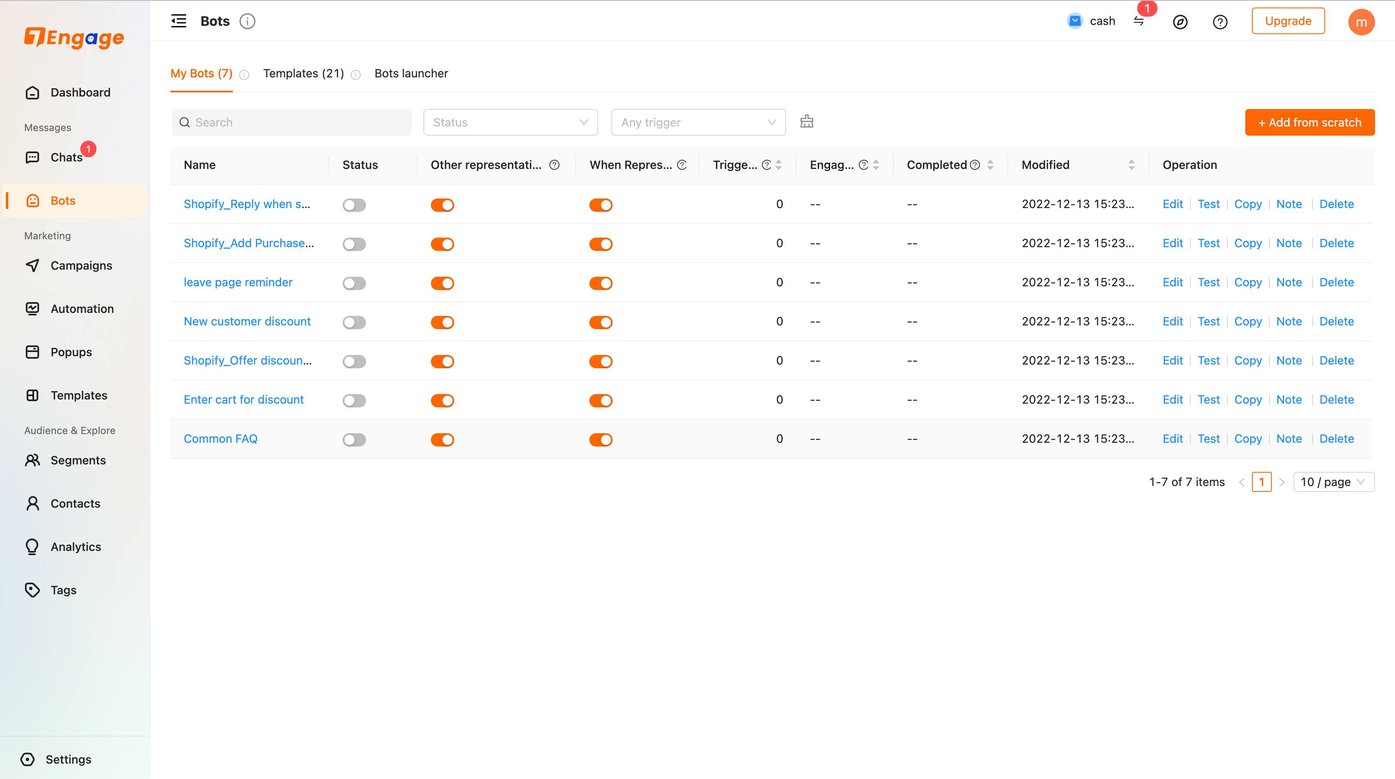Click the clear filters broom icon

tap(807, 122)
